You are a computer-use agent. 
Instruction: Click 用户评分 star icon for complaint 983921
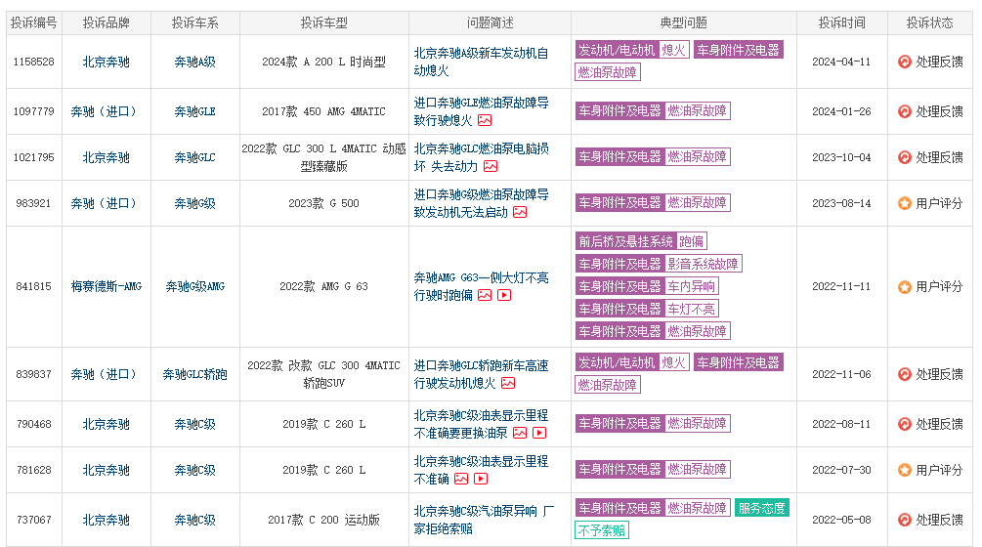(x=905, y=203)
